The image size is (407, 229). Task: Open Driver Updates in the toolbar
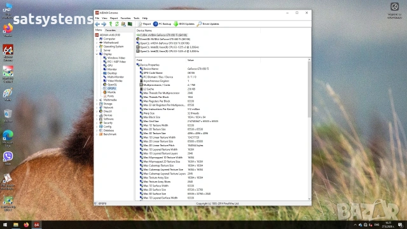click(208, 24)
